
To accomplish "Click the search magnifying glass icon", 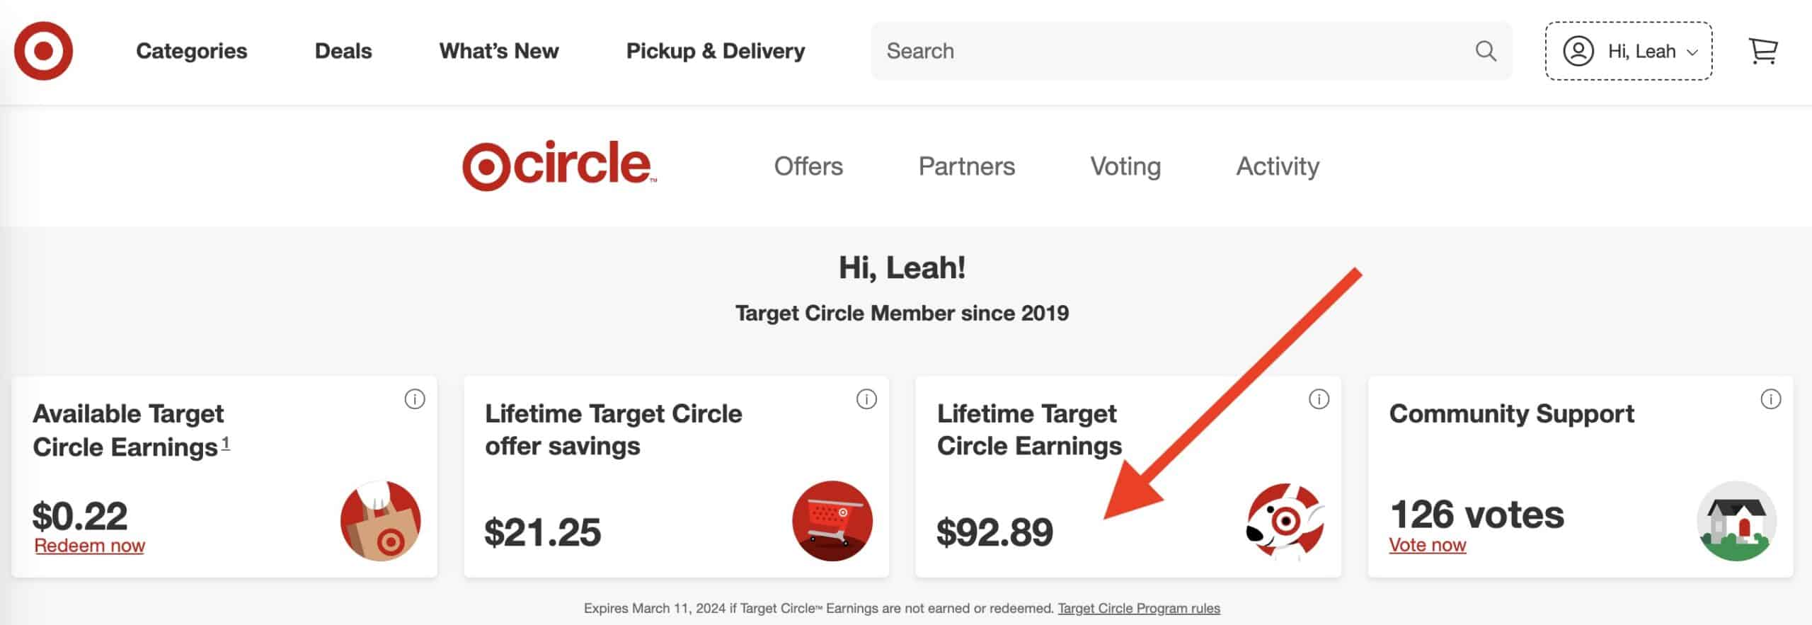I will pos(1486,50).
